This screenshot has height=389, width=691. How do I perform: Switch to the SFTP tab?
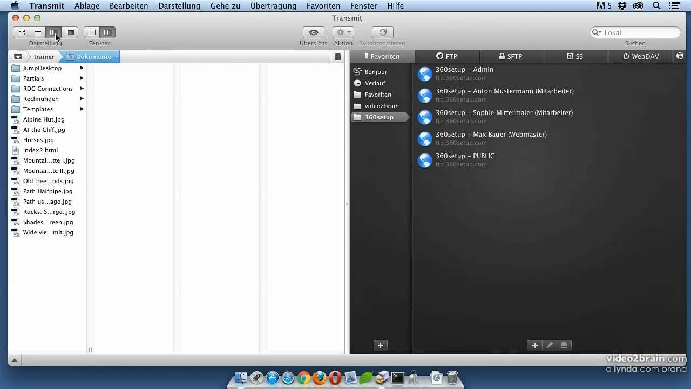511,56
